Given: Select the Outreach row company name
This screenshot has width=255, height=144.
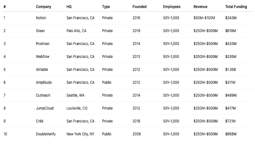Looking at the screenshot, I should pos(43,95).
